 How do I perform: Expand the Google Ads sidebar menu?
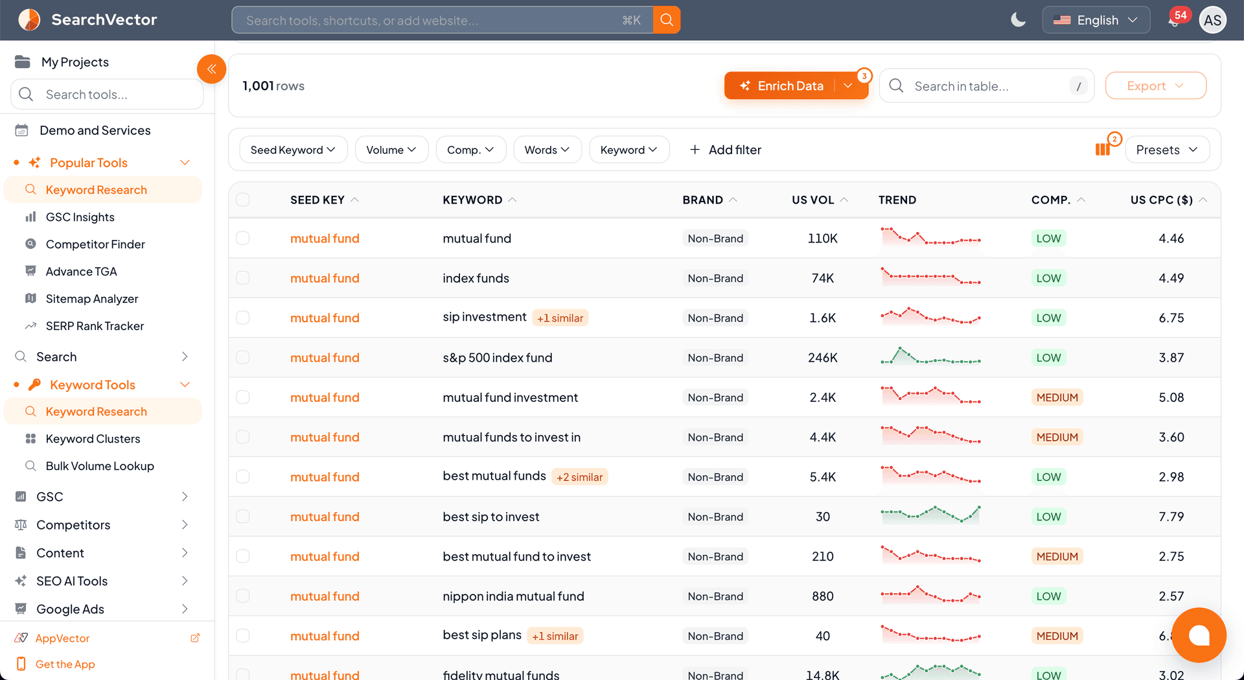(104, 609)
